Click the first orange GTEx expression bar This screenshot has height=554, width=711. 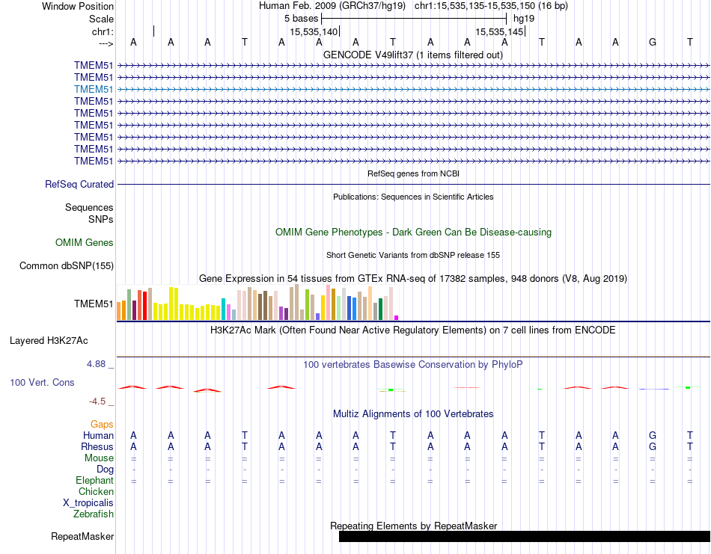coord(119,311)
